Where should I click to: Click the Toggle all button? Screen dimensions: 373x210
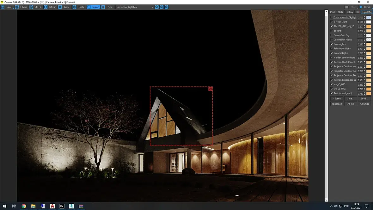337,104
